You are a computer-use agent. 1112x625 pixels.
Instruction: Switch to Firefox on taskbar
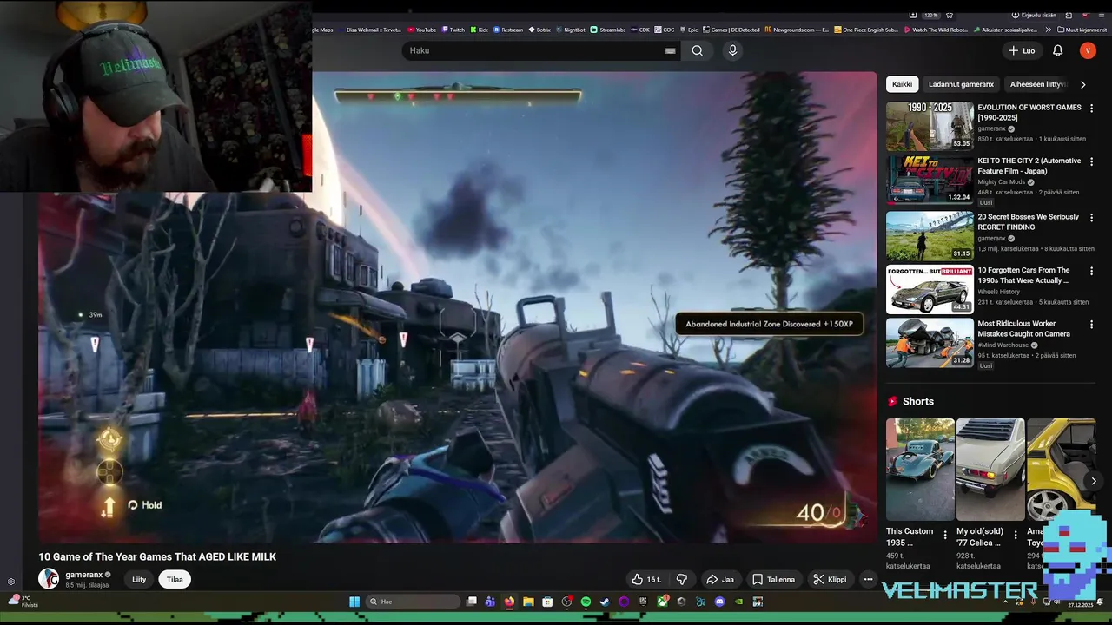coord(509,602)
